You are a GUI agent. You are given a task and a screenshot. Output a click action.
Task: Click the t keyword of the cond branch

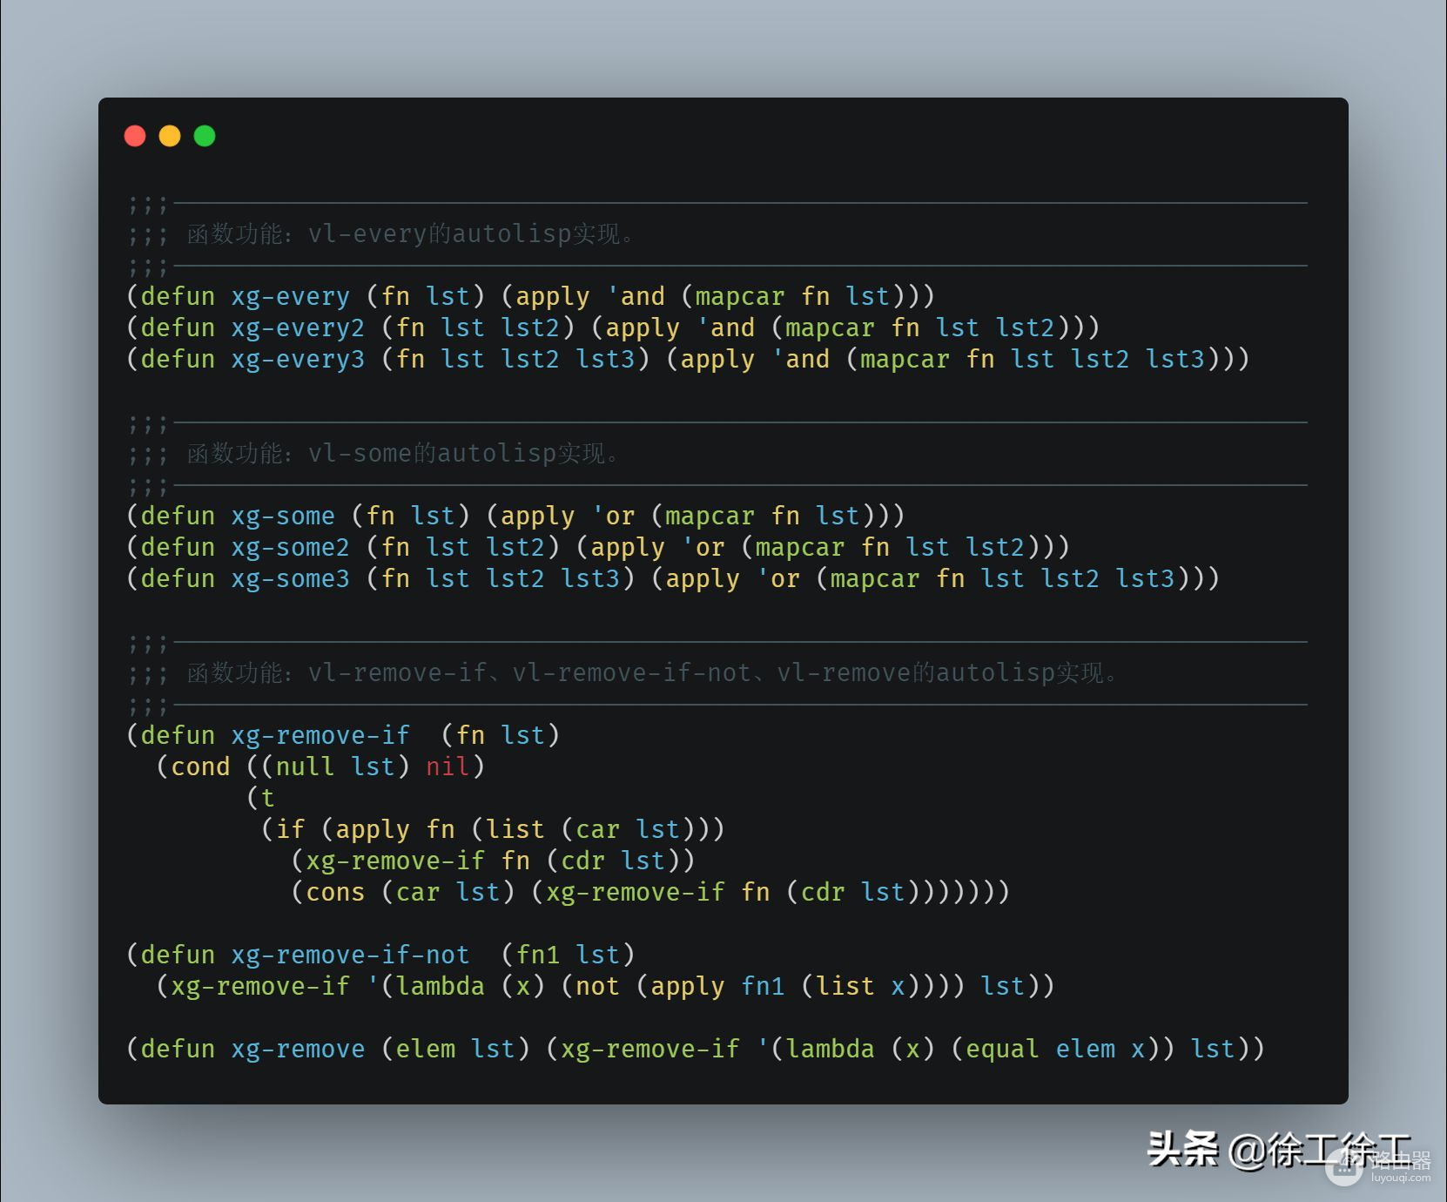267,799
